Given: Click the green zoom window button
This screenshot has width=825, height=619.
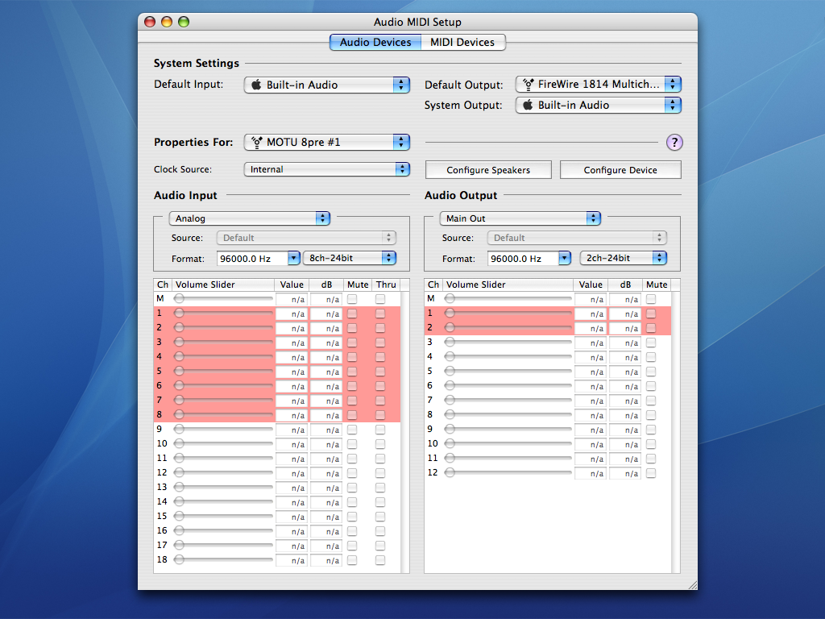Looking at the screenshot, I should click(x=184, y=22).
